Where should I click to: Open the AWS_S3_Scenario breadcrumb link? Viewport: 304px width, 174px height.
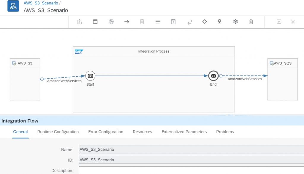pyautogui.click(x=41, y=3)
